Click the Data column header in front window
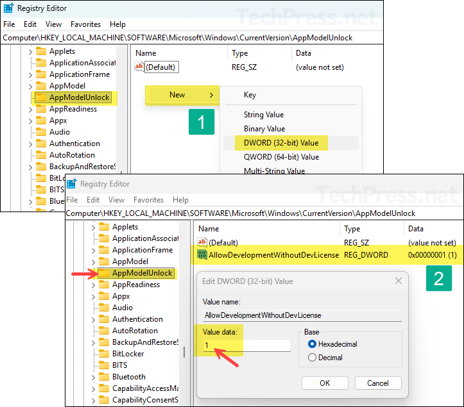The width and height of the screenshot is (464, 407). coord(415,229)
